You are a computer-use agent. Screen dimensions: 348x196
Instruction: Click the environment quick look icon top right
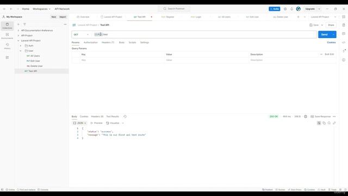[x=344, y=17]
